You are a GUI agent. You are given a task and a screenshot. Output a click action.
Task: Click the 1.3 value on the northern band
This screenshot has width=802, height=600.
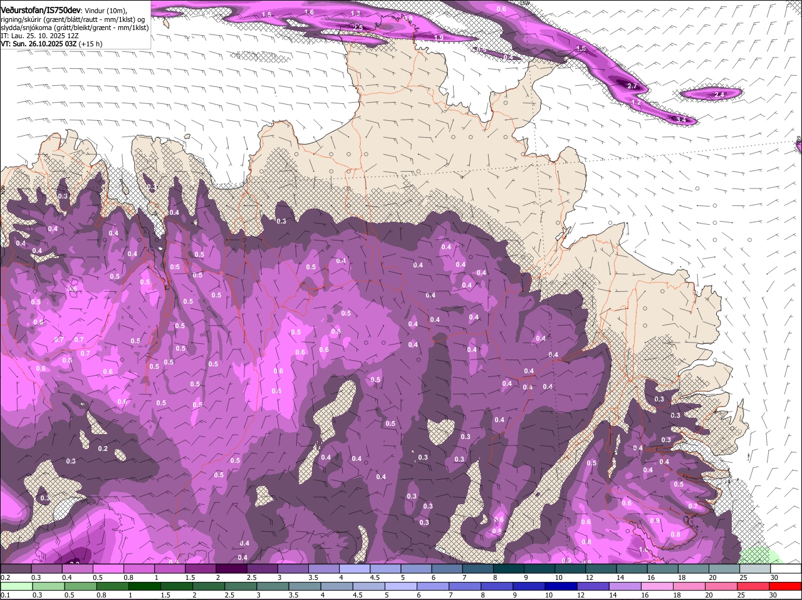pyautogui.click(x=355, y=13)
